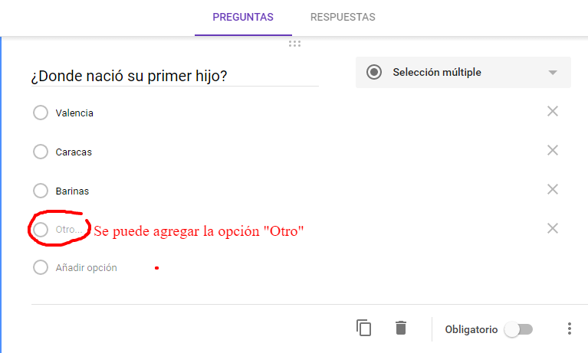Duplicate the question with the copy icon

click(363, 328)
